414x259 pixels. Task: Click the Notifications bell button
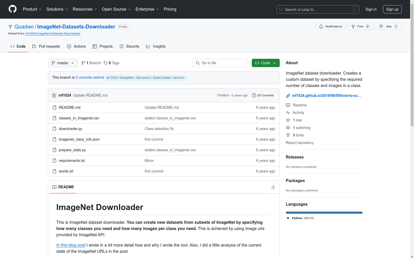pos(330,26)
